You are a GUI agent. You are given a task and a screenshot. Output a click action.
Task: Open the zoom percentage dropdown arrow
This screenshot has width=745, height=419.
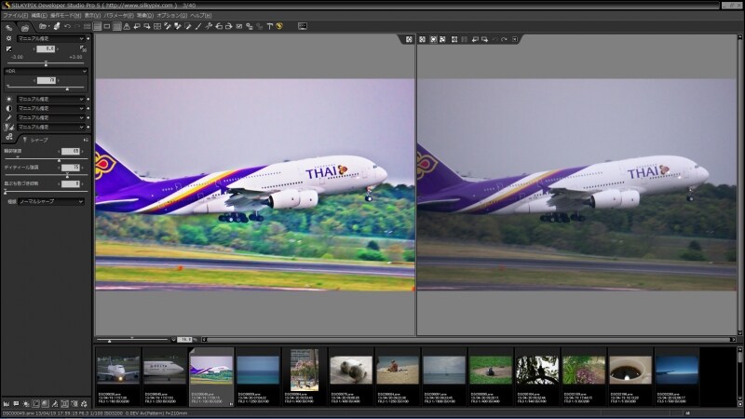tap(173, 340)
